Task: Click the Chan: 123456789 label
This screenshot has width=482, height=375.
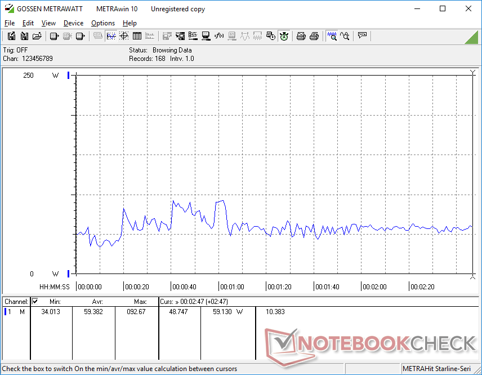Action: coord(28,59)
